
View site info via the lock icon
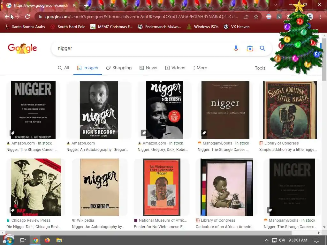40,17
